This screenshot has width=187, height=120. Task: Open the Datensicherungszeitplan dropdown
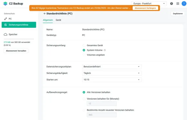point(112,67)
